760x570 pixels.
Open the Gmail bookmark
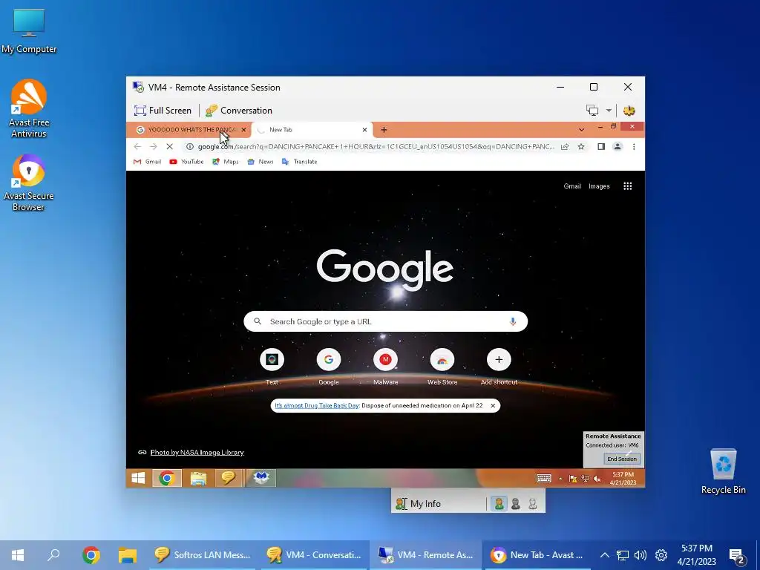click(x=148, y=162)
